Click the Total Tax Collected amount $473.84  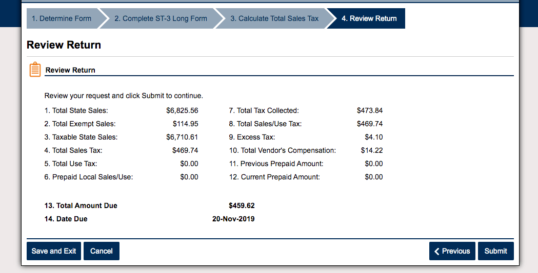[x=370, y=110]
